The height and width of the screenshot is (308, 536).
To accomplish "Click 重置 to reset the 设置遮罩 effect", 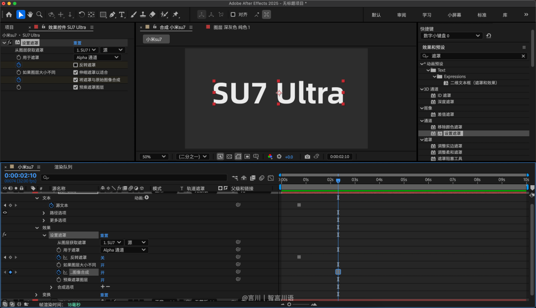I will tap(77, 43).
